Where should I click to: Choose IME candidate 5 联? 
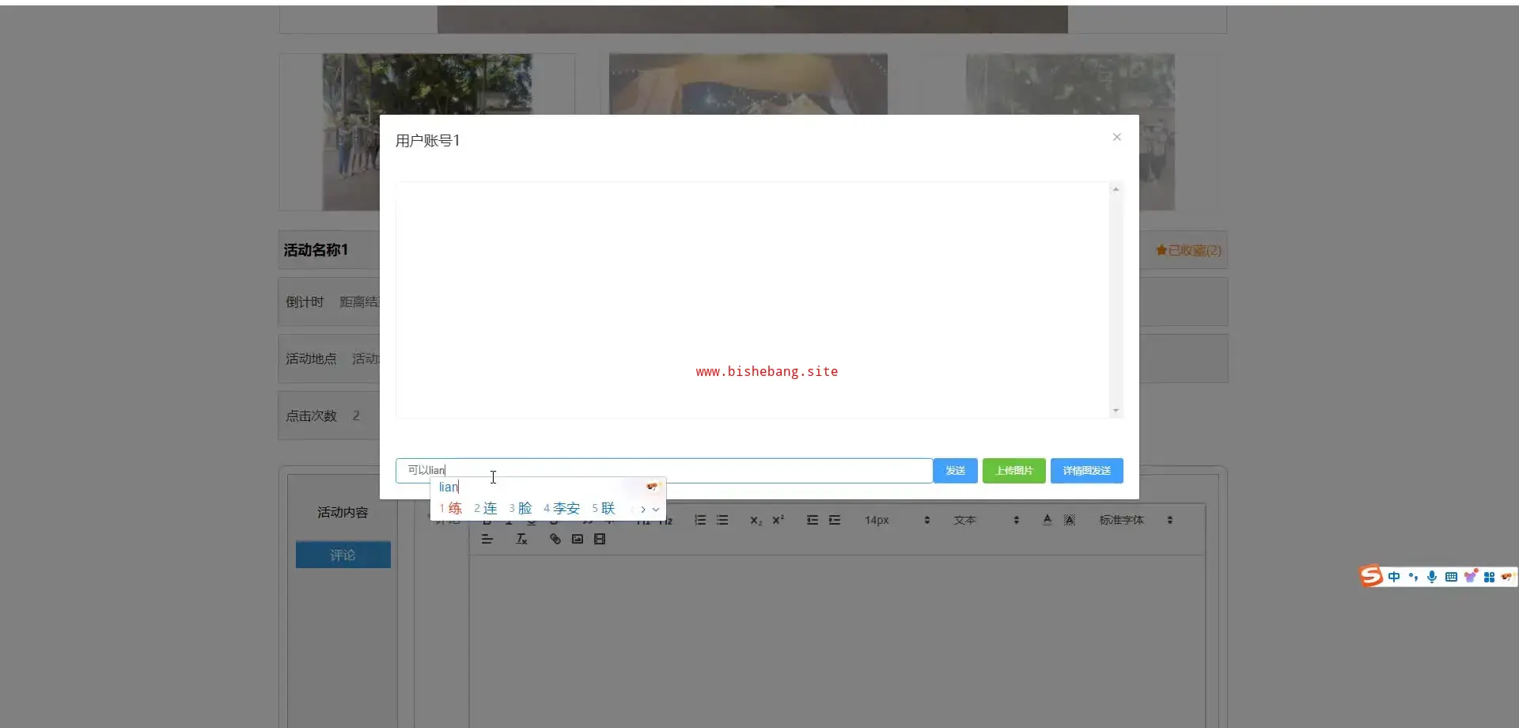click(604, 508)
